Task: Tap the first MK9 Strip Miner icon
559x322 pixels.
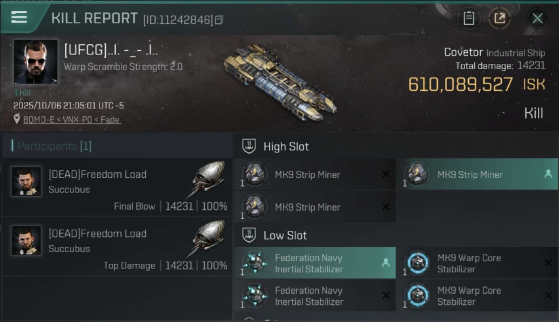Action: click(254, 175)
